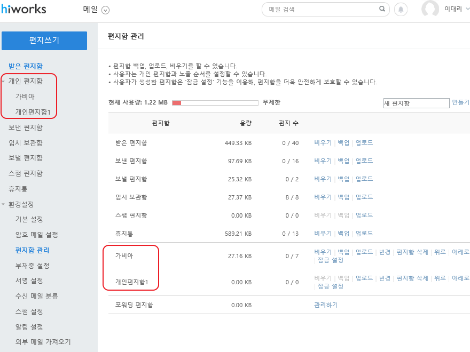
Task: Click 편지 수 column header
Action: (x=288, y=123)
